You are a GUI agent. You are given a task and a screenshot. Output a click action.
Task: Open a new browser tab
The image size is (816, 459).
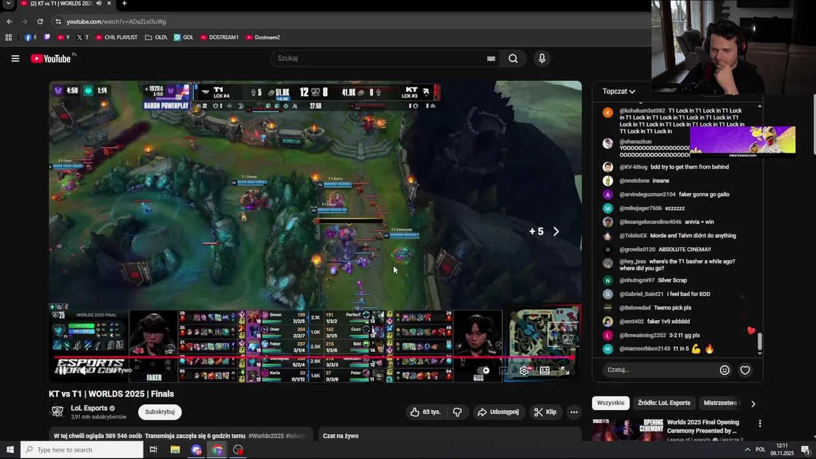pyautogui.click(x=124, y=3)
